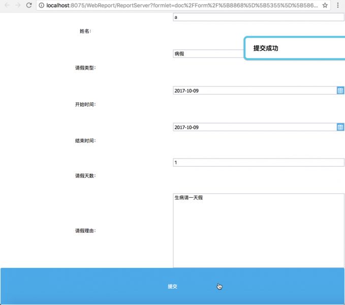
Task: Click the 请假理由 text area
Action: point(259,231)
